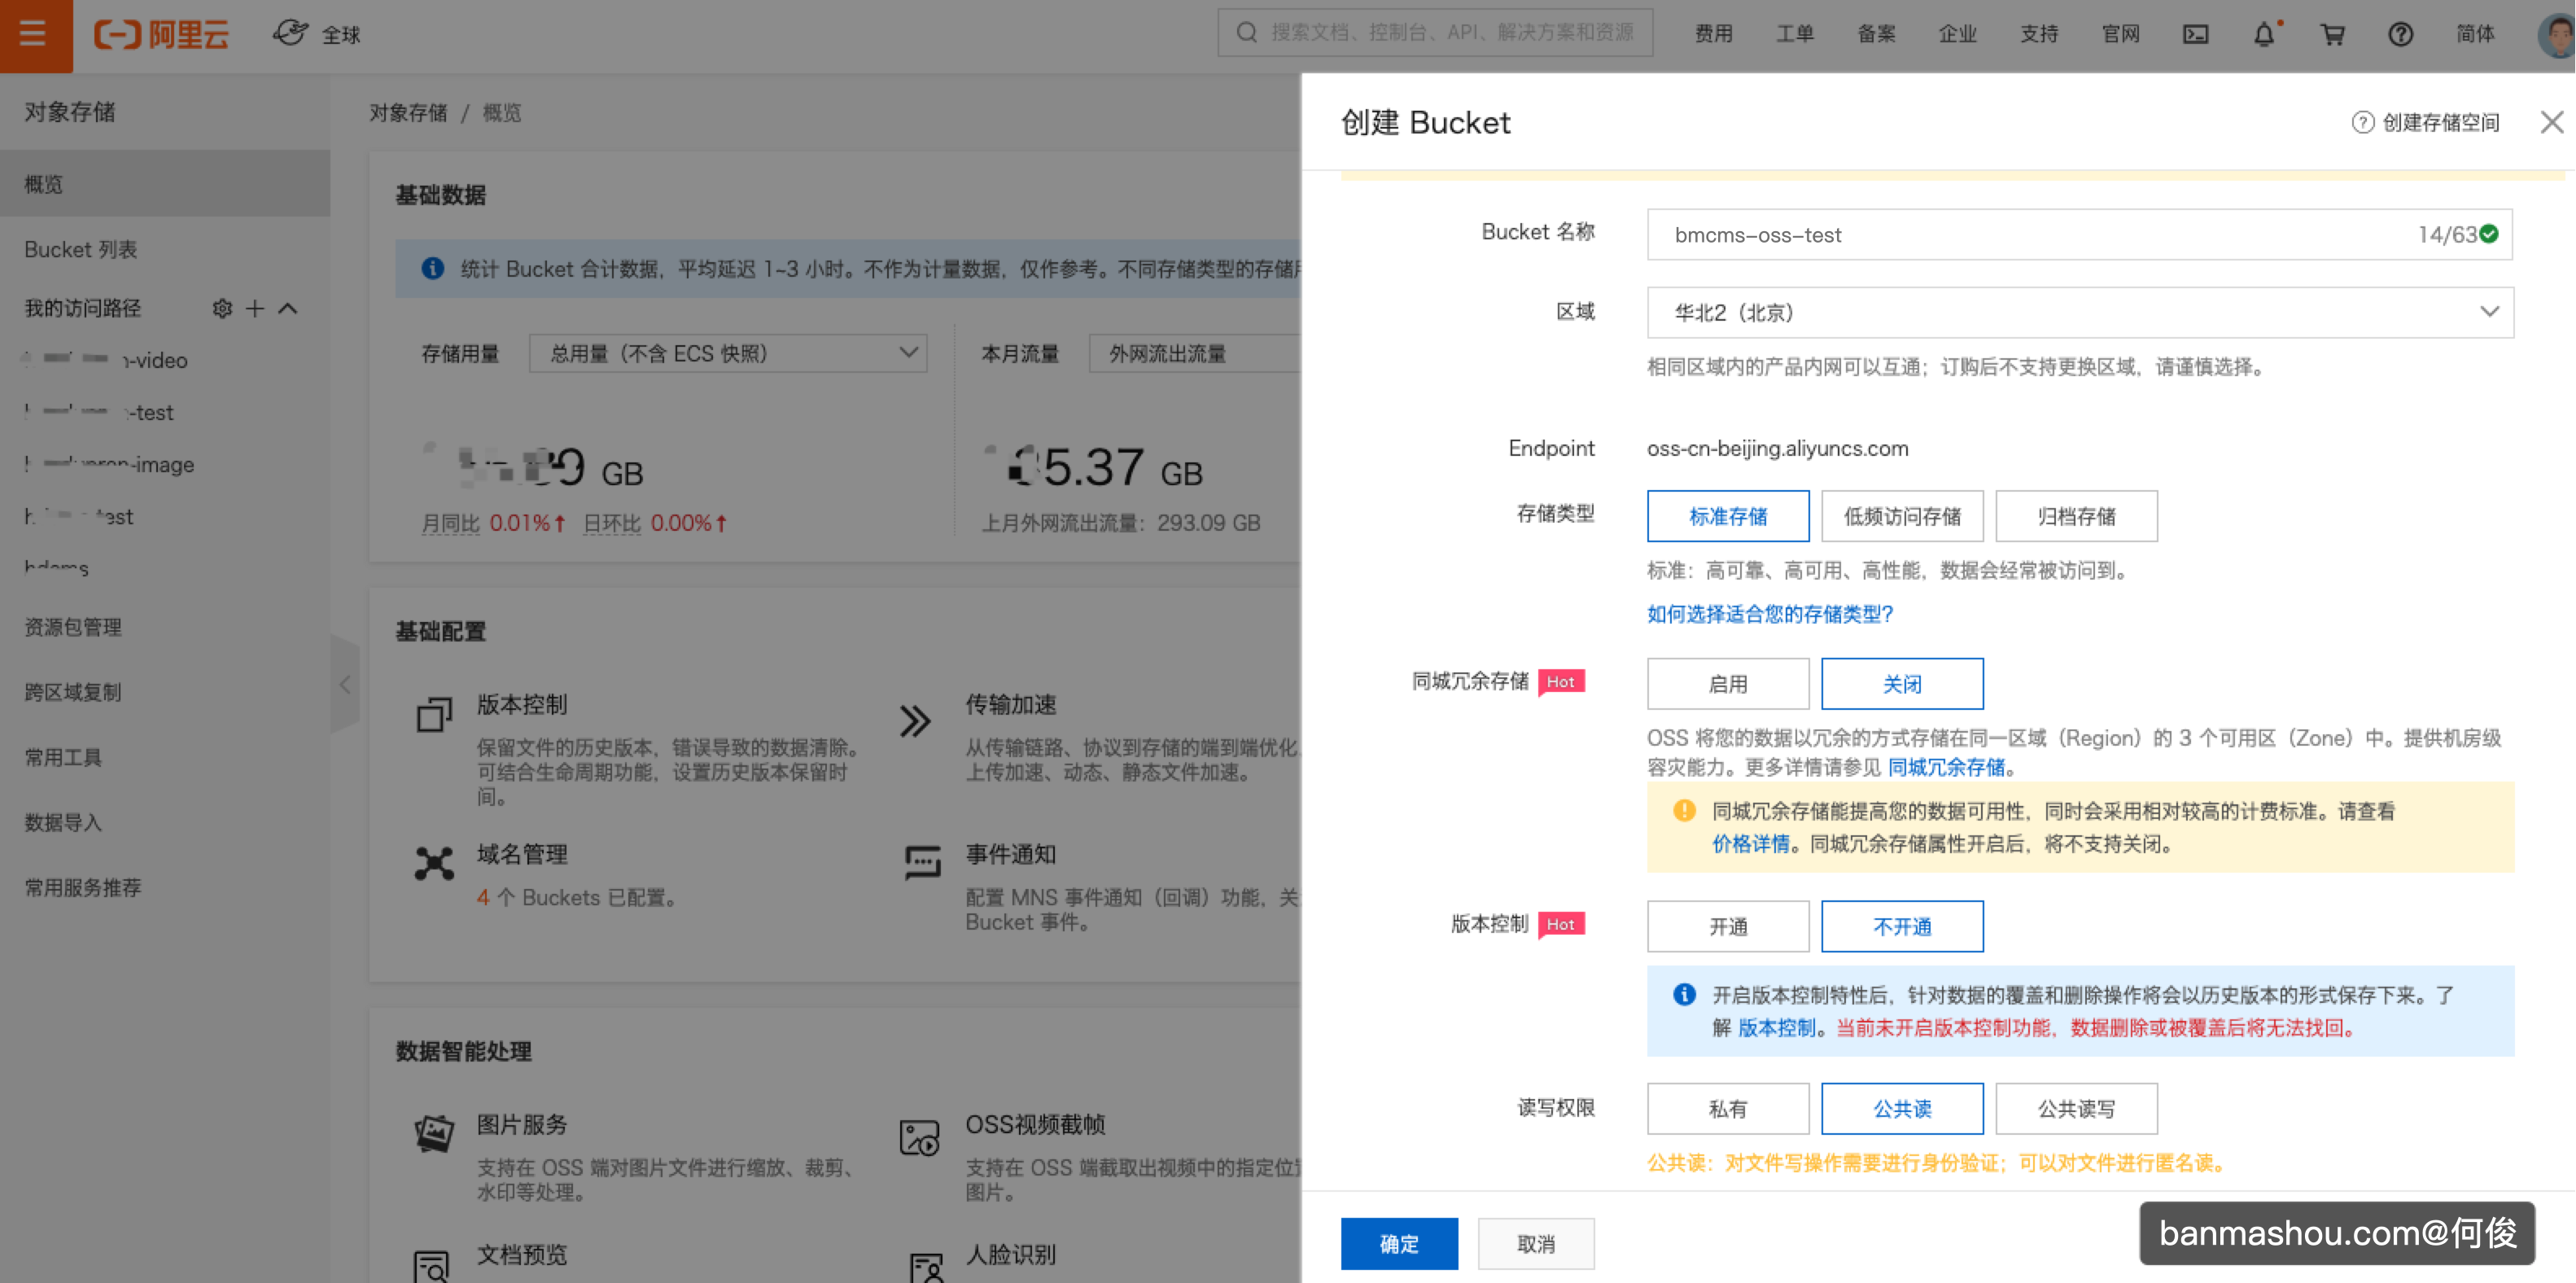Click the 文档预览 icon
Image resolution: width=2576 pixels, height=1283 pixels.
[x=432, y=1265]
